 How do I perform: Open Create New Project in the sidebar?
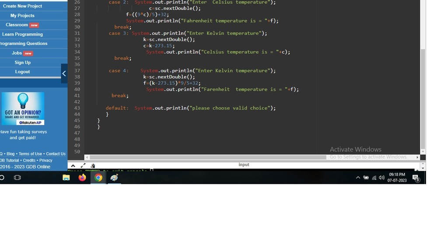[23, 6]
